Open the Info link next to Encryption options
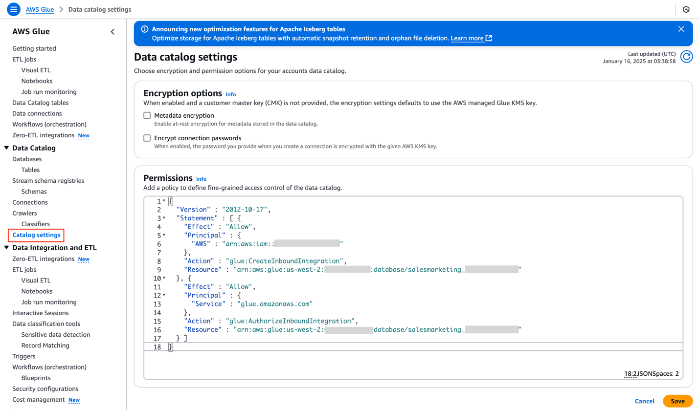The height and width of the screenshot is (410, 699). click(x=230, y=94)
